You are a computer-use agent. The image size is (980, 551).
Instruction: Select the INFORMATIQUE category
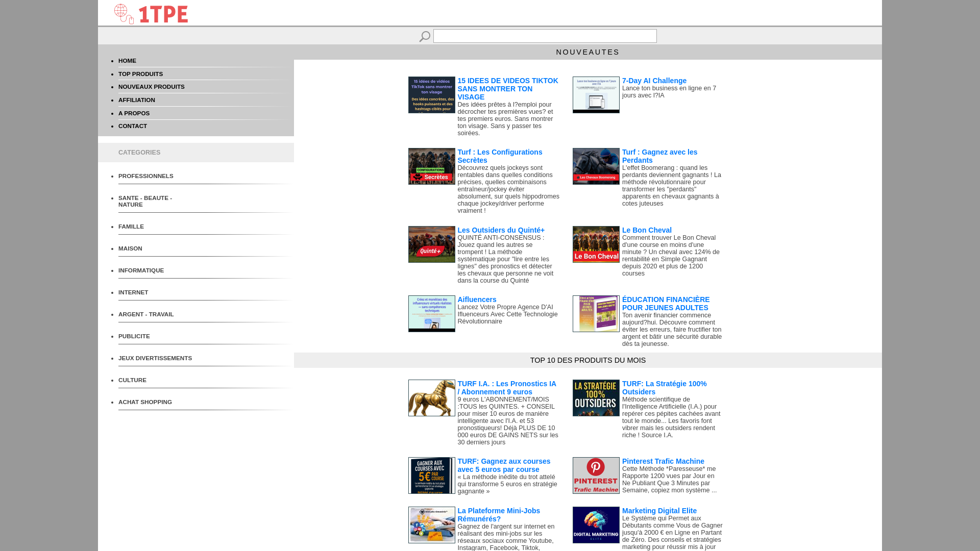tap(141, 270)
